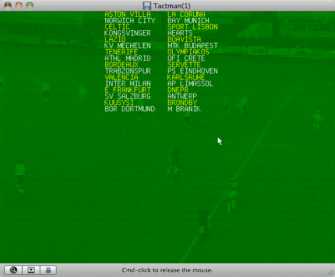Choose SPORT LISBON team entry
The height and width of the screenshot is (277, 335).
pyautogui.click(x=192, y=27)
